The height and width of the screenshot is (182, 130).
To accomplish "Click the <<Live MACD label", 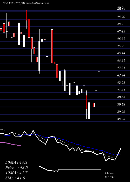I will (x=109, y=175).
